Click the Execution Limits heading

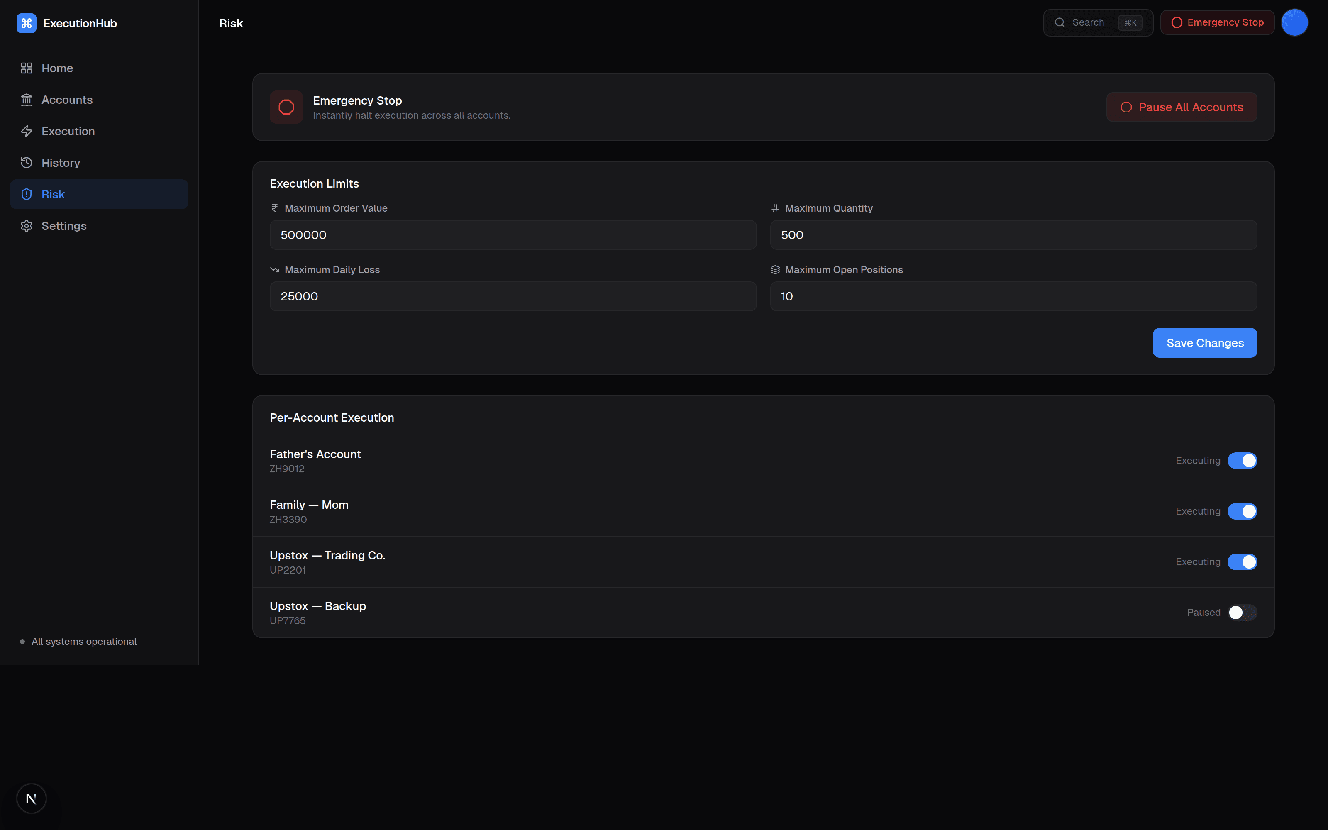pyautogui.click(x=315, y=183)
